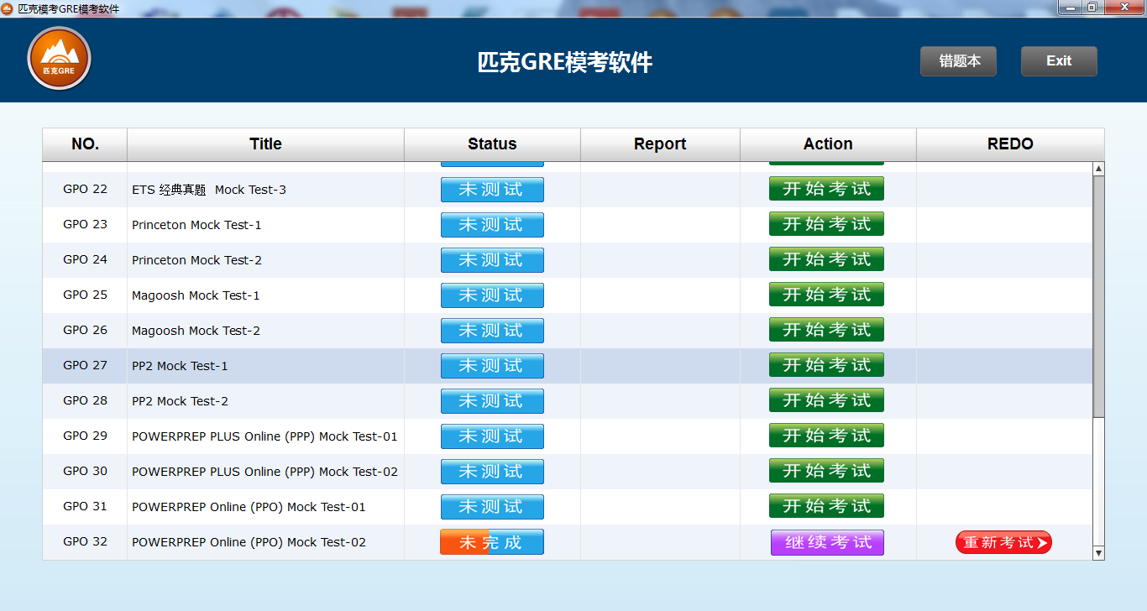
Task: Click the title 'Magoosh Mock Test-2'
Action: [196, 331]
